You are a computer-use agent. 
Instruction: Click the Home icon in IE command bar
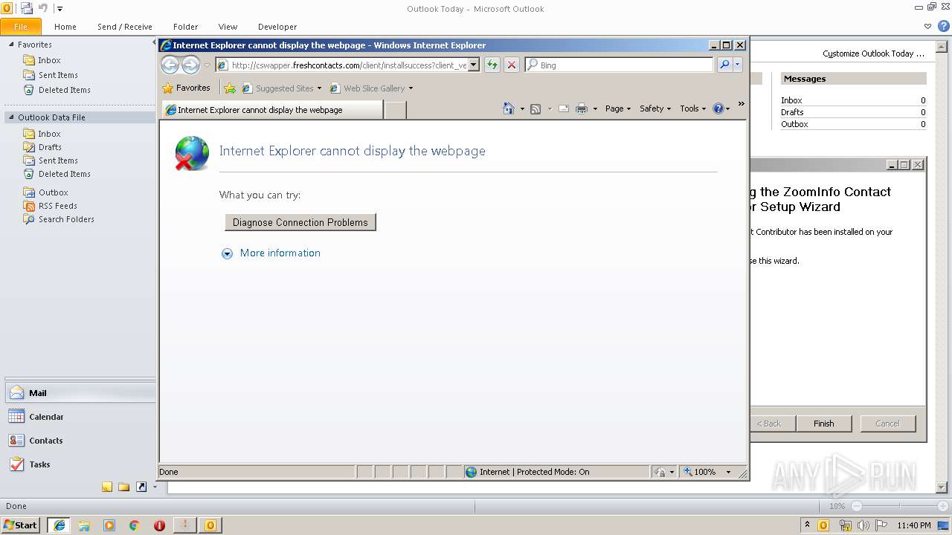[x=509, y=108]
